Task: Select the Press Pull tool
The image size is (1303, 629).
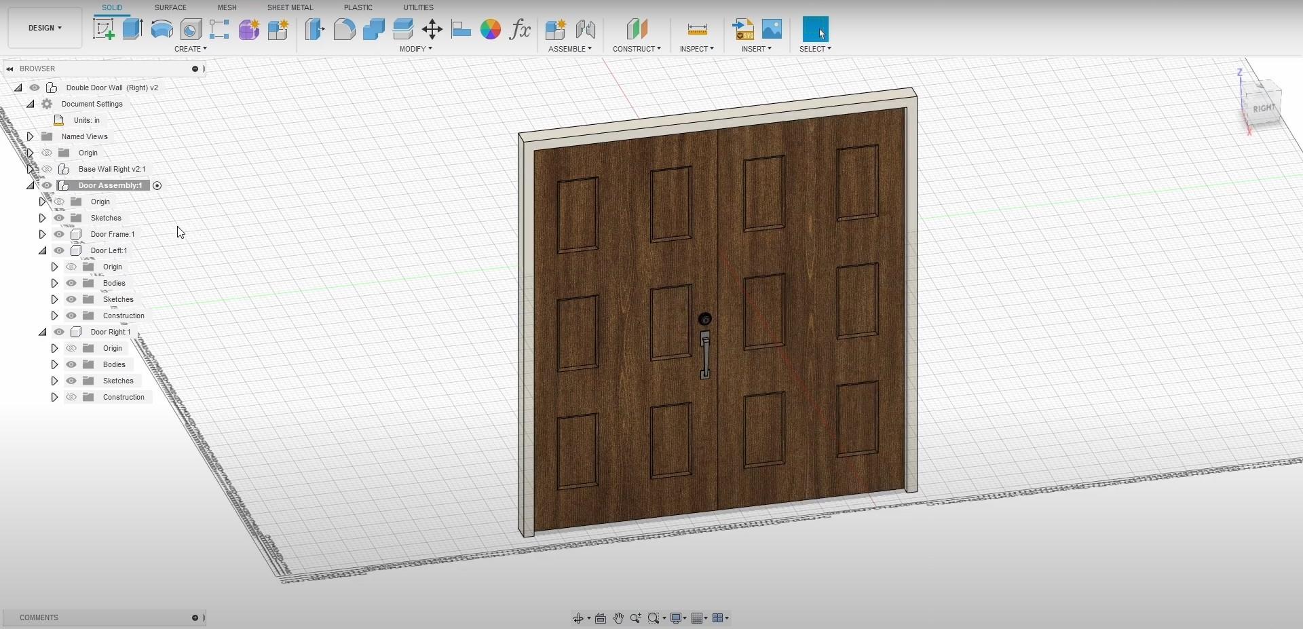Action: point(315,29)
